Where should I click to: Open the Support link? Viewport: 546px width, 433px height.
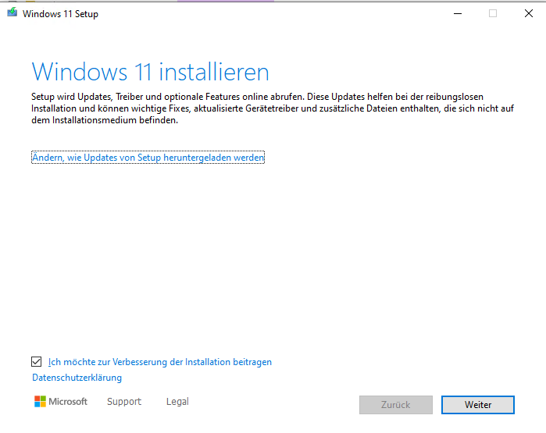[x=124, y=402]
